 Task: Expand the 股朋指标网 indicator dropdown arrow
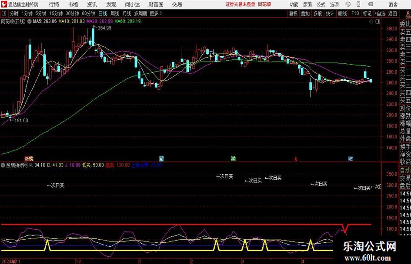pos(3,165)
